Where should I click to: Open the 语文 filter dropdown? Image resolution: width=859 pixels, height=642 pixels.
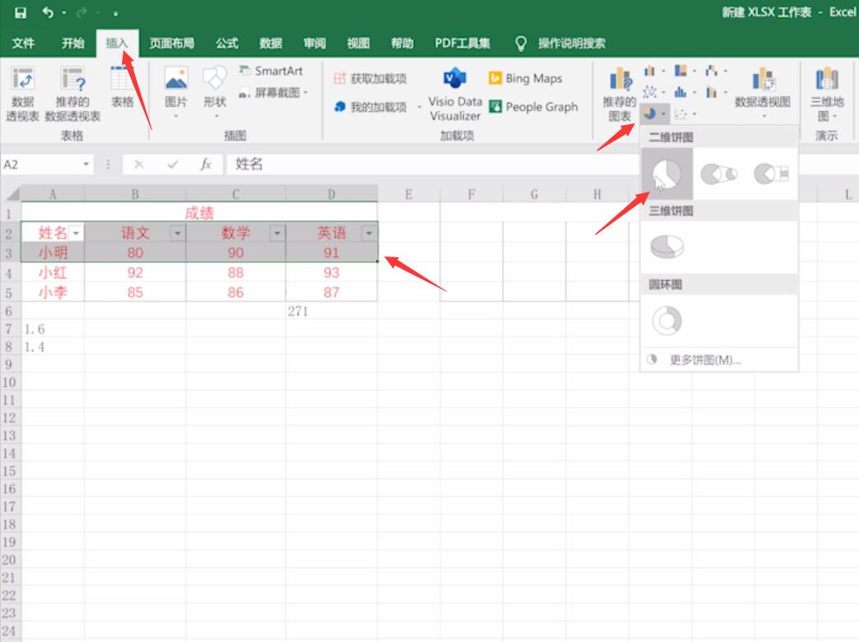coord(177,233)
